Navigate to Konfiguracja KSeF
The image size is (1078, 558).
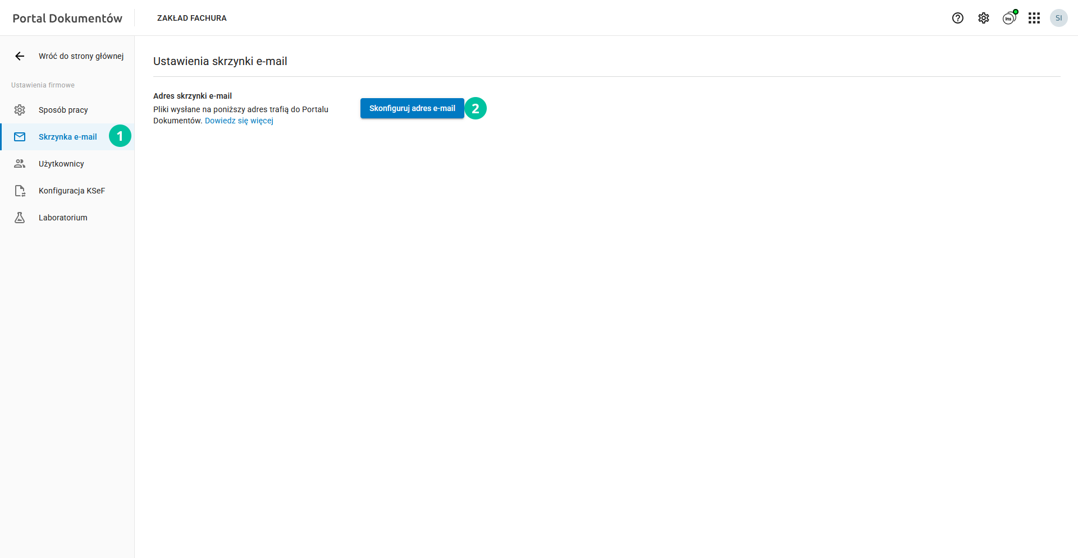[72, 191]
